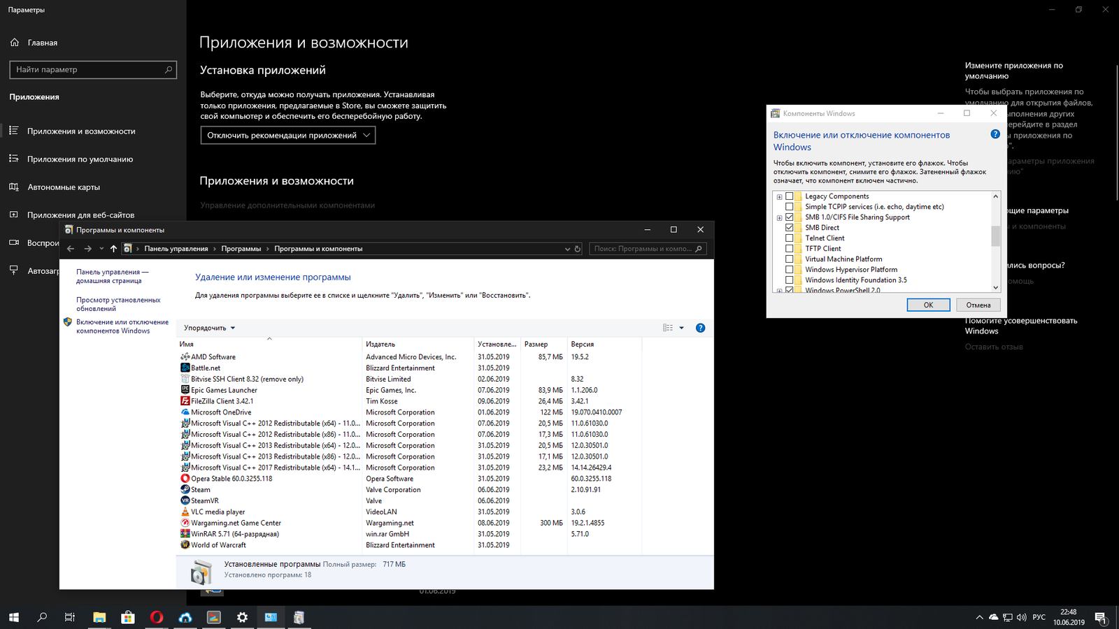1119x629 pixels.
Task: Open Просмотр установленных обновлений link
Action: [118, 304]
